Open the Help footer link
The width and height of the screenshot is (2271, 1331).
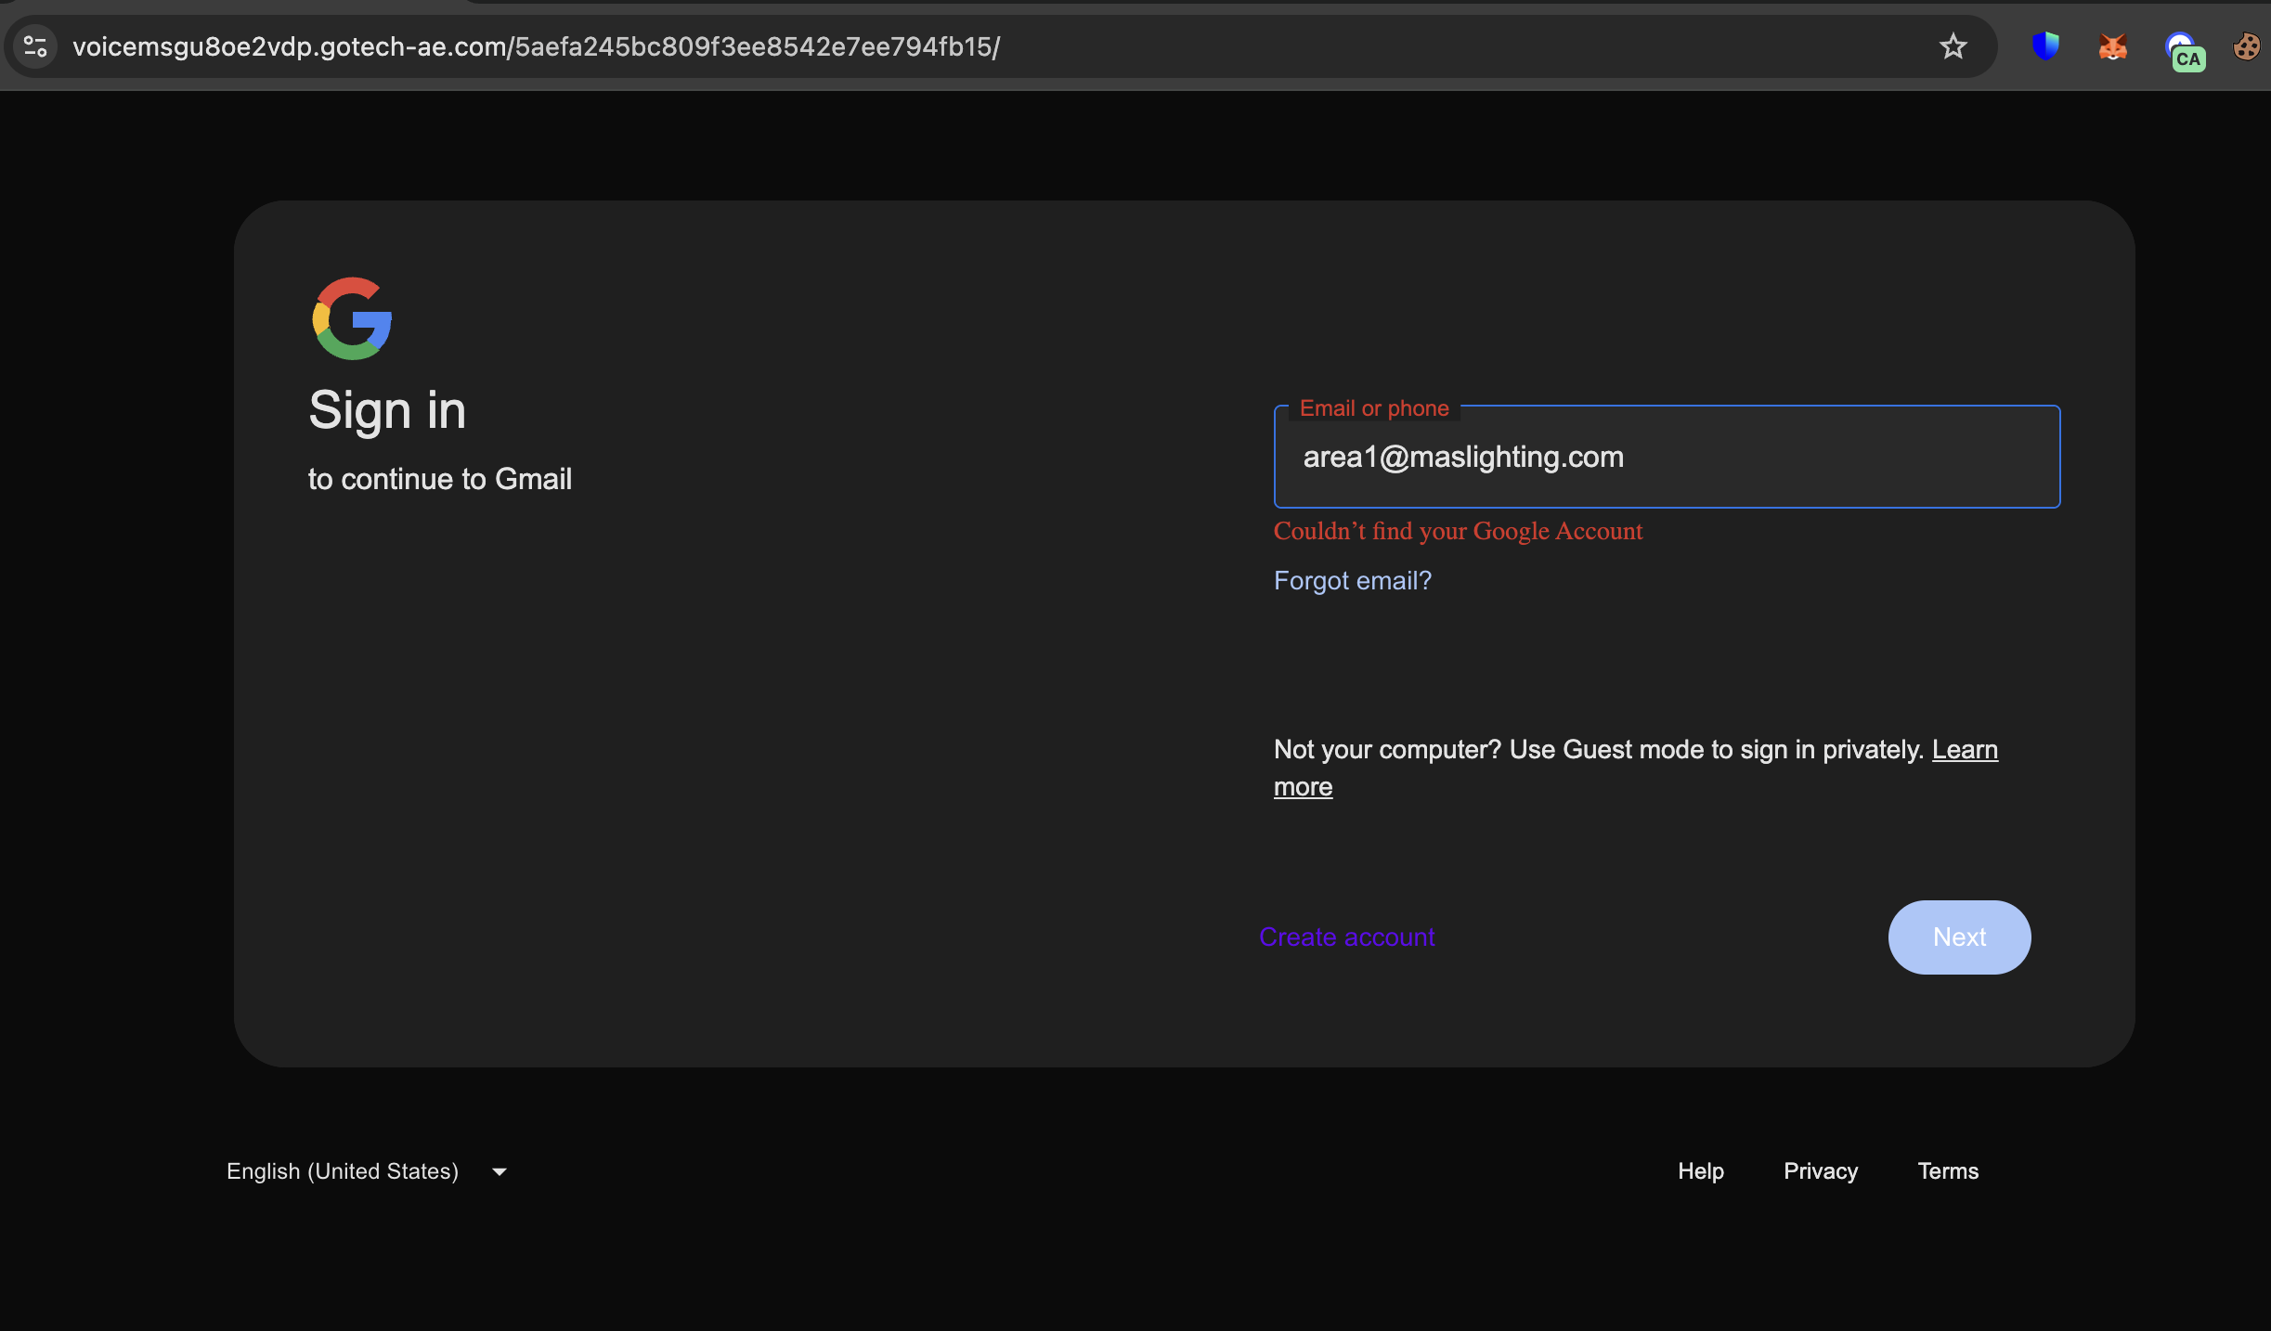pos(1701,1171)
